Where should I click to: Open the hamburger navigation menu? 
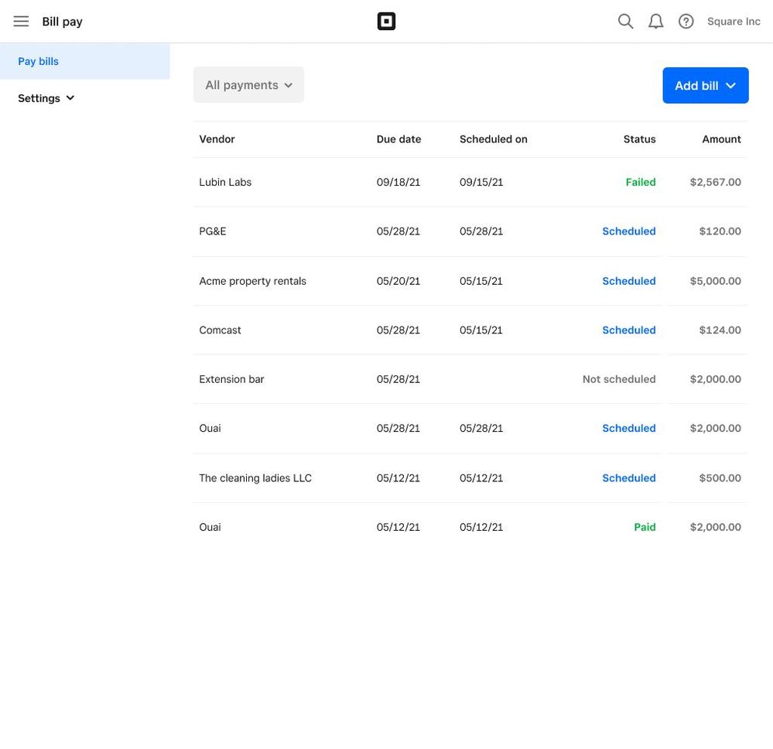pyautogui.click(x=21, y=22)
